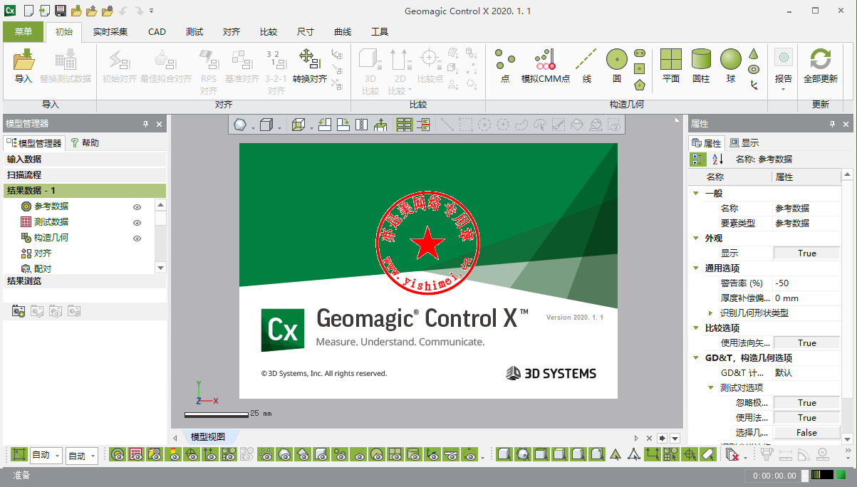Click the add result data icon

click(19, 311)
